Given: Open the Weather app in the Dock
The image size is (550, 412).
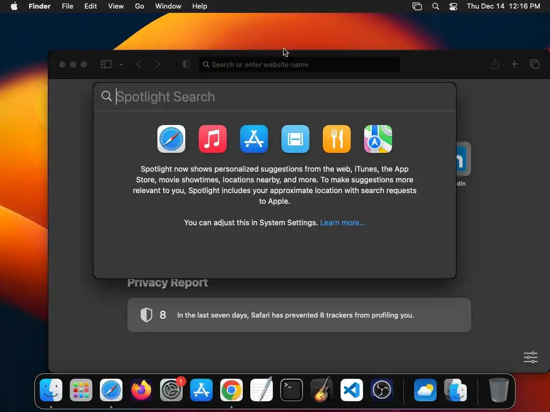Looking at the screenshot, I should [425, 390].
